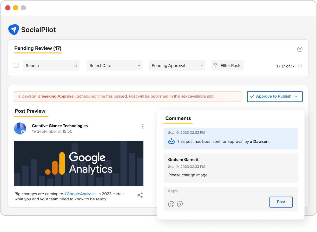Switch to the Post Preview tab
Viewport: 317px width, 232px height.
(x=30, y=111)
